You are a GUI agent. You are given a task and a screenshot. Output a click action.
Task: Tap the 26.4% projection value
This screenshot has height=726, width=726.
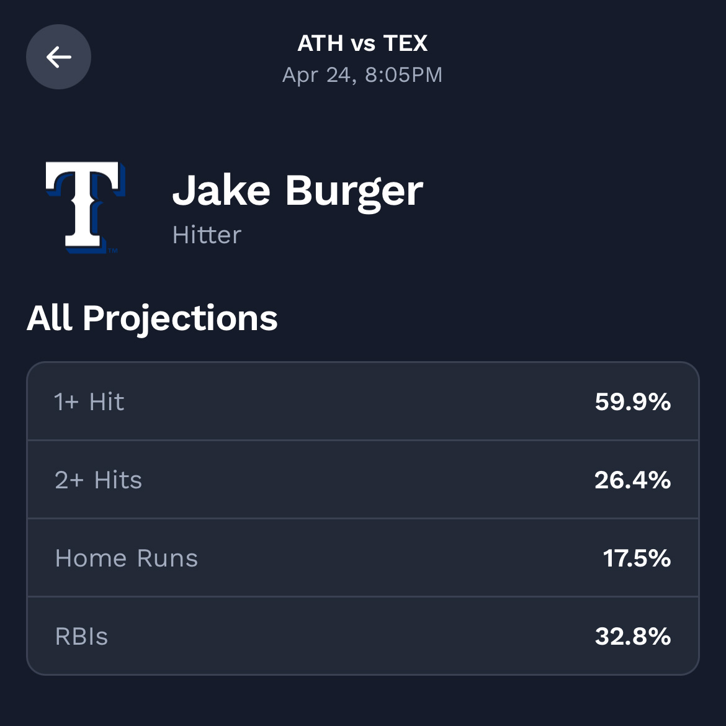(632, 480)
